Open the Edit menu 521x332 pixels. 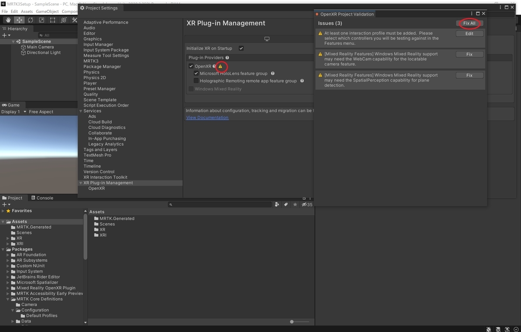point(14,11)
